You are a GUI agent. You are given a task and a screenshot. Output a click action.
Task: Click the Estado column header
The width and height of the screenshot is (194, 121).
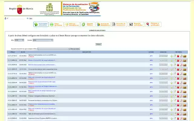pos(151,52)
